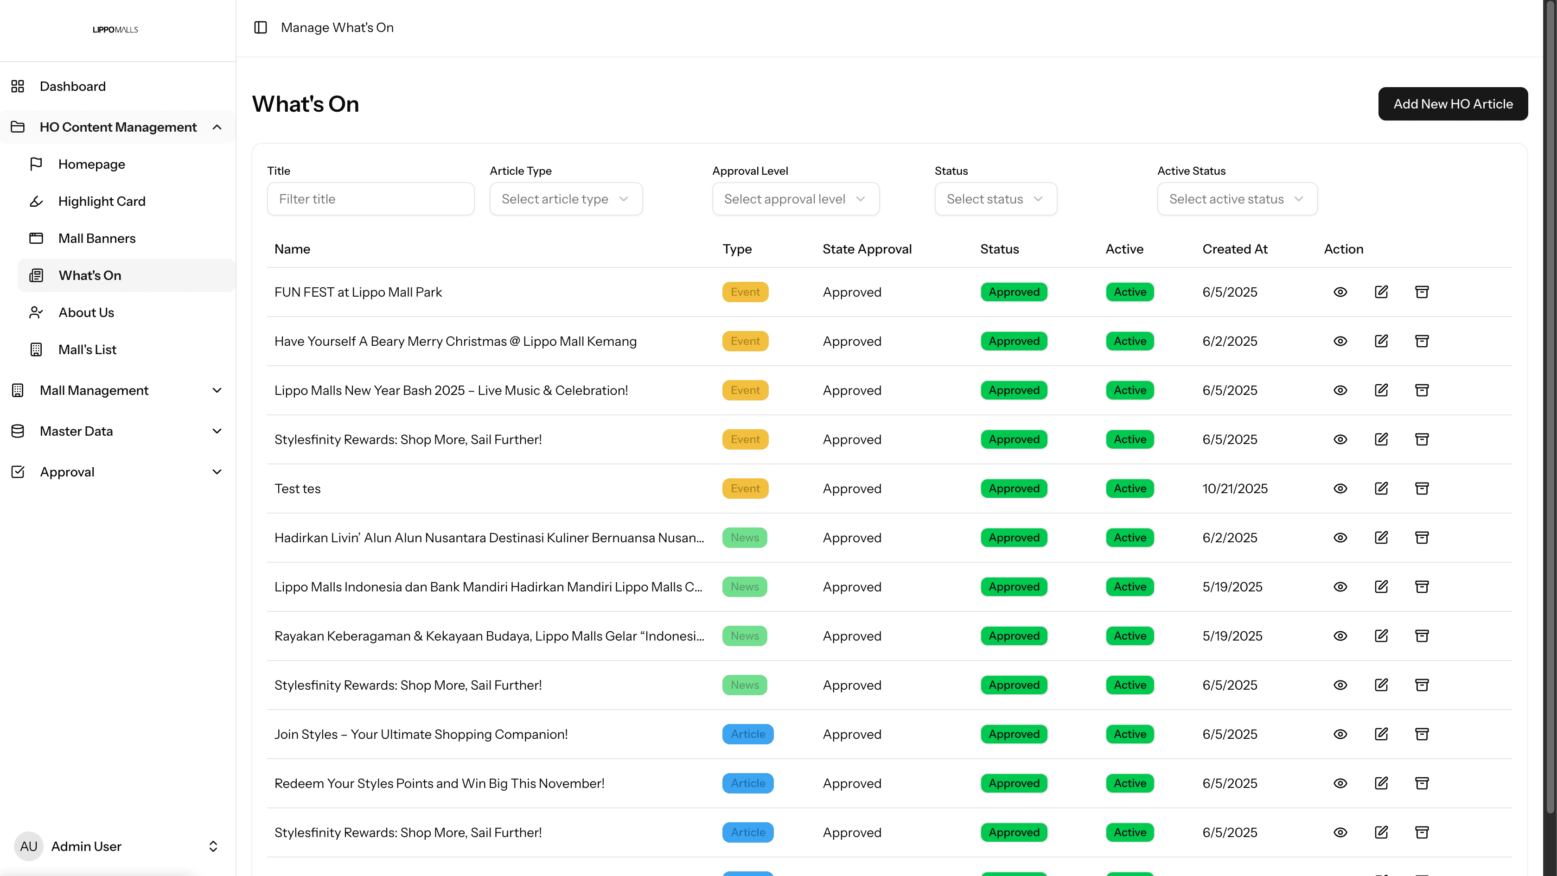Open the Highlight Card menu item
The height and width of the screenshot is (876, 1557).
tap(126, 201)
